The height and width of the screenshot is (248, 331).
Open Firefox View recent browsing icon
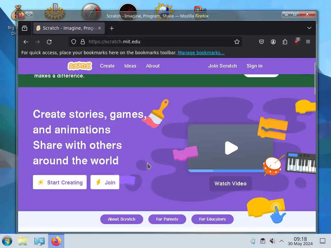tap(25, 28)
